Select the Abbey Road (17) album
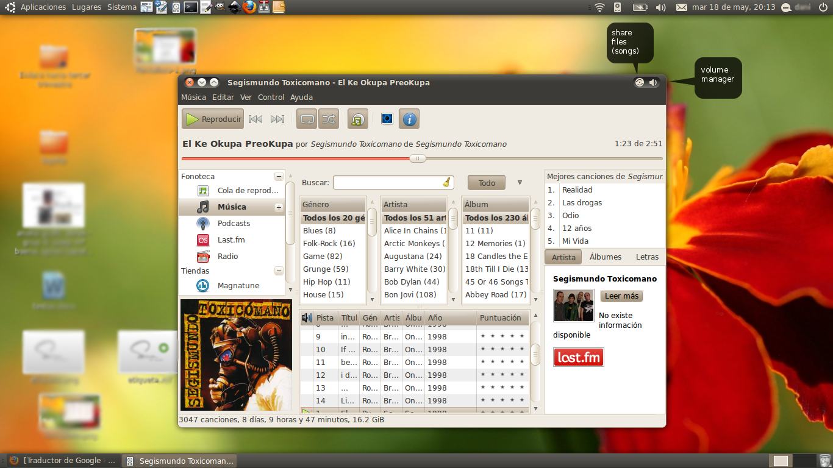This screenshot has width=833, height=468. click(496, 295)
